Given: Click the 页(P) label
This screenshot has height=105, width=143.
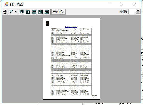Looking at the screenshot, I should pyautogui.click(x=123, y=12).
